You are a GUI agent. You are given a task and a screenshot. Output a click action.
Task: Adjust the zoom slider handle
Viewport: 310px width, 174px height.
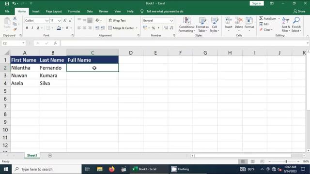[x=286, y=161]
